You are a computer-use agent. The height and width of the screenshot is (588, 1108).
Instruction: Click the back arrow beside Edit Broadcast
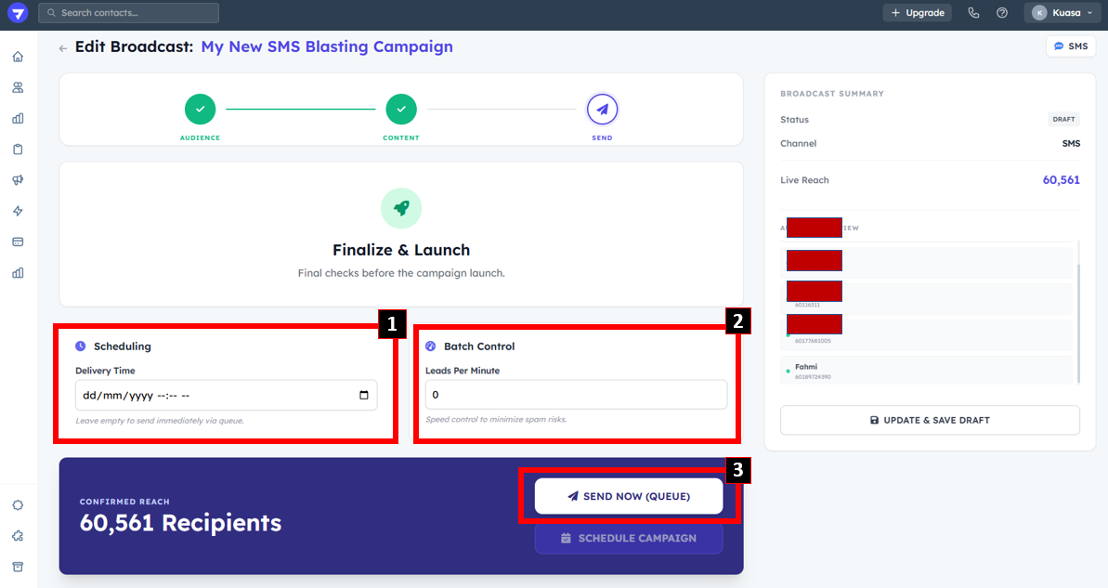[63, 48]
